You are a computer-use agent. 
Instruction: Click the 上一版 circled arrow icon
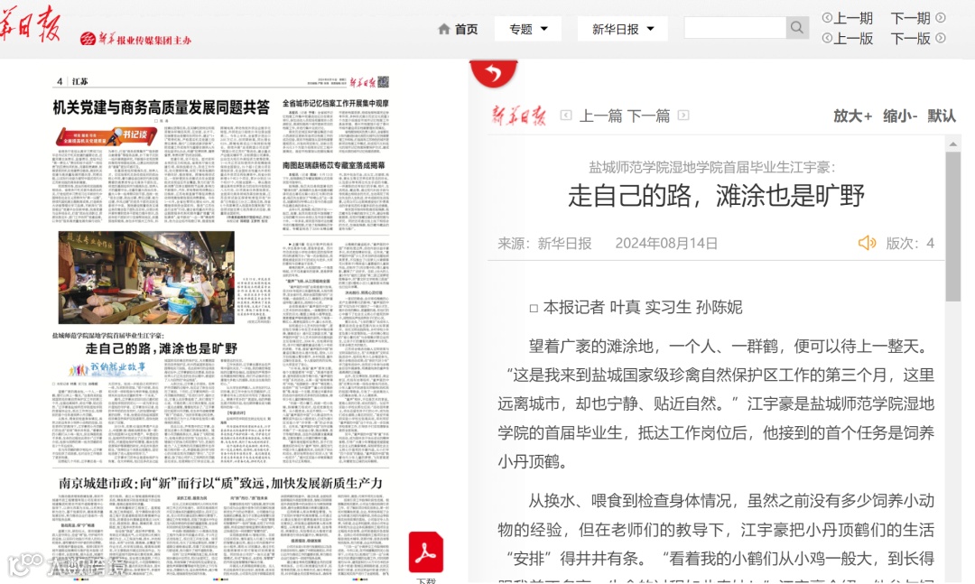[827, 39]
